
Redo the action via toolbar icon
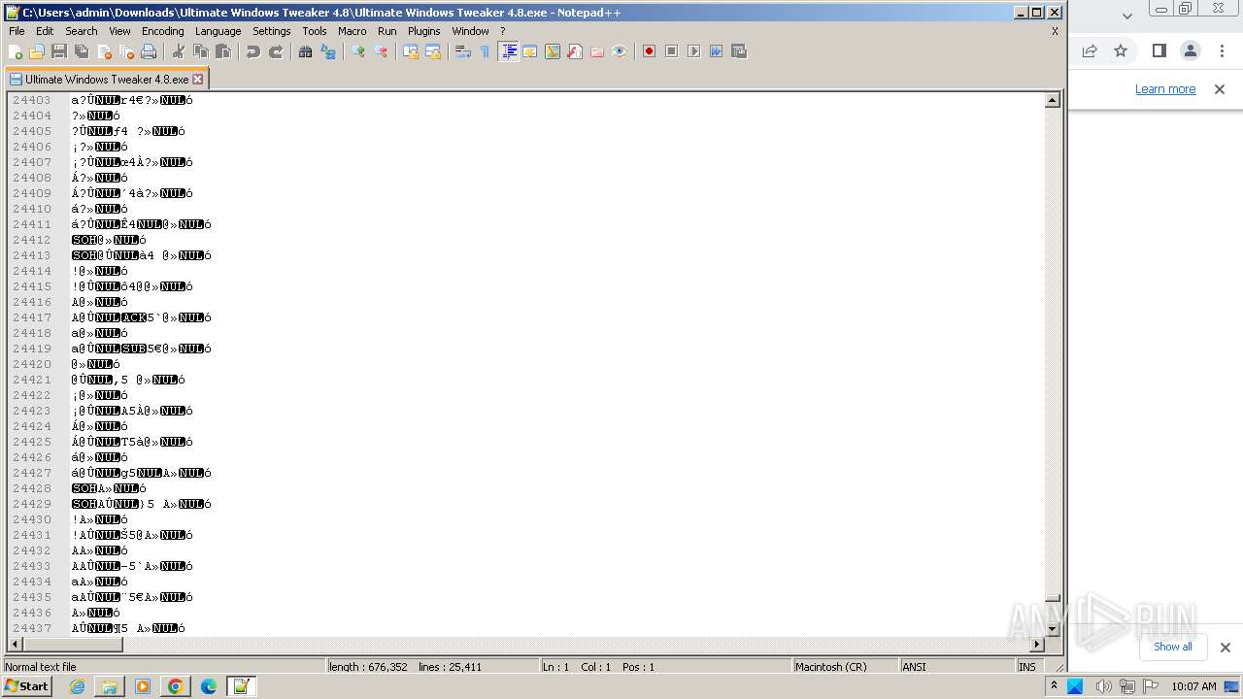point(276,51)
